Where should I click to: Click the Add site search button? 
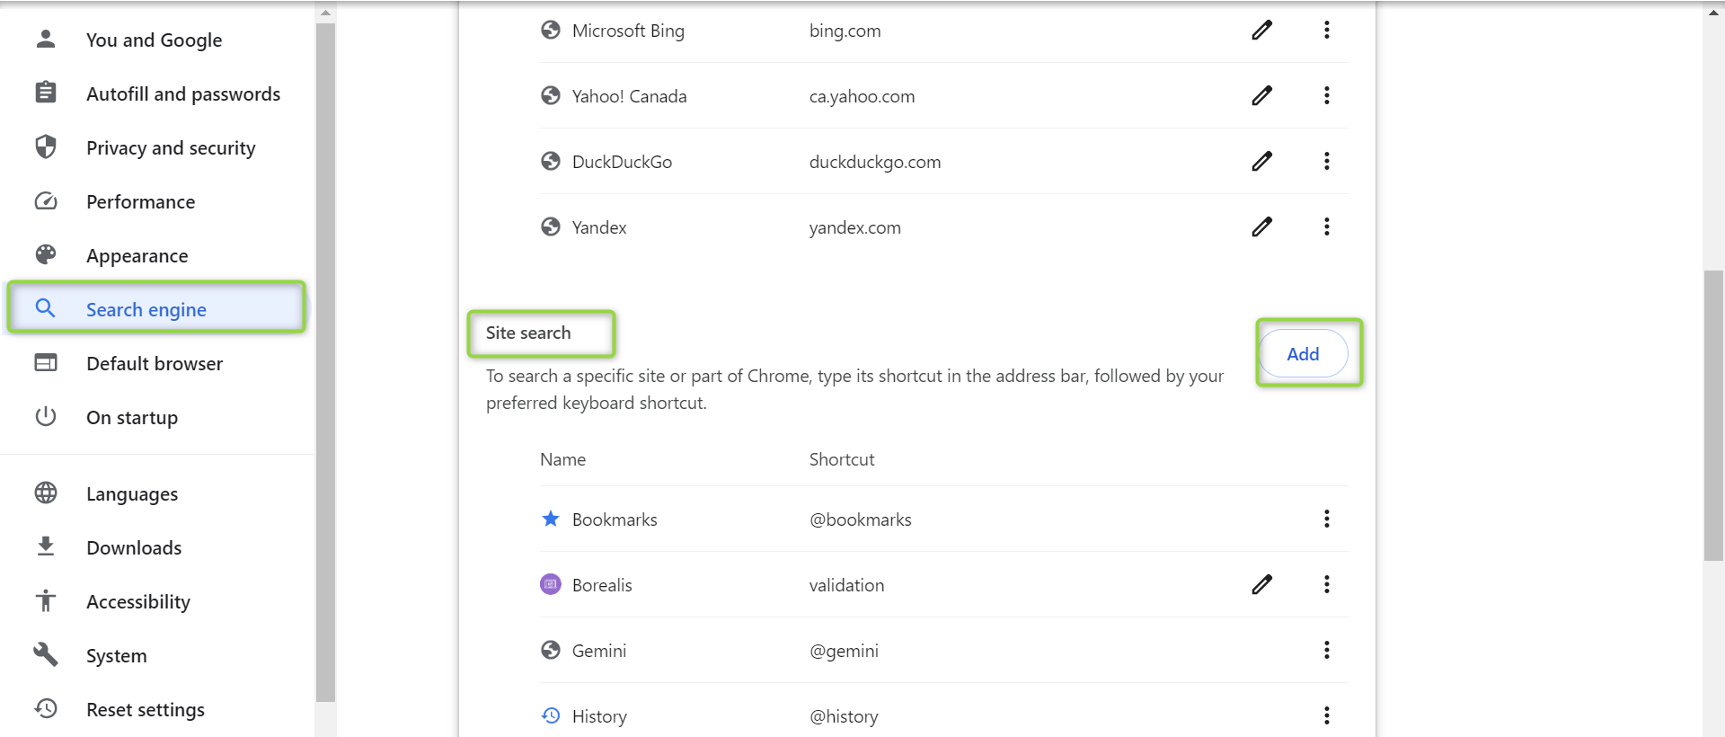[1303, 354]
